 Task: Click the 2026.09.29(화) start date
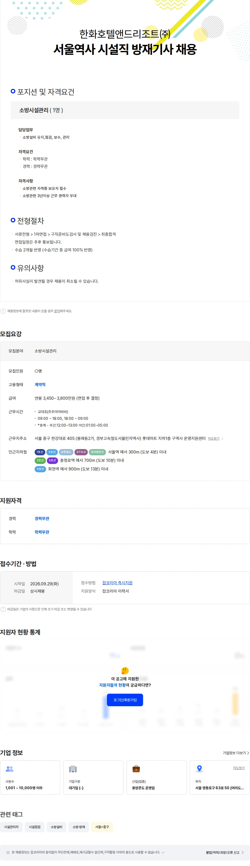pos(44,584)
